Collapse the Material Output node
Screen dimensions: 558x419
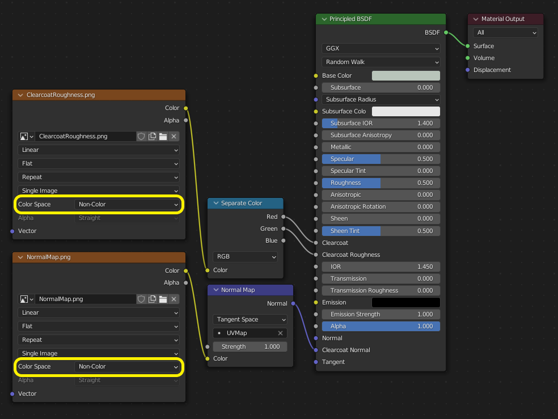(x=475, y=19)
